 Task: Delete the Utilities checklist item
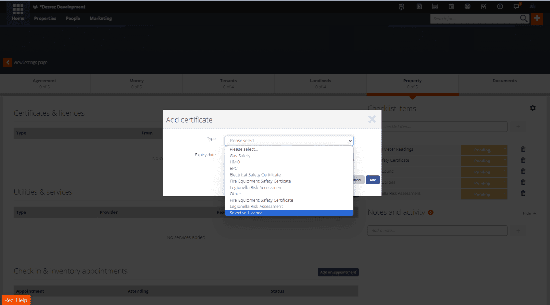(523, 182)
